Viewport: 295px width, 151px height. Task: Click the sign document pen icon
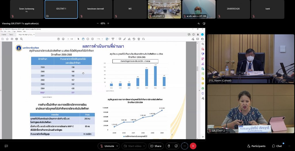[129, 39]
